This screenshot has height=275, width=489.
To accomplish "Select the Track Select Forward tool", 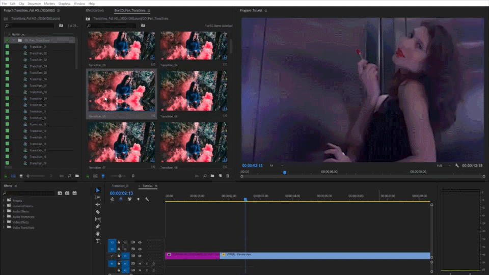I will tap(98, 198).
